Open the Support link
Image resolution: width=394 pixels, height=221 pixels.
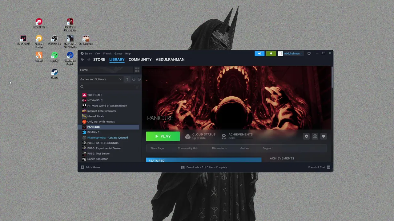[x=267, y=148]
